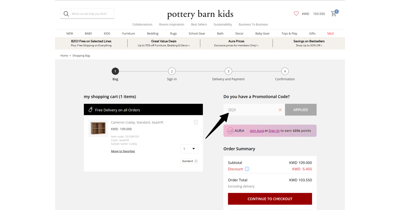Screen dimensions: 400x210
Task: Click Continue to Checkout button
Action: pos(270,199)
